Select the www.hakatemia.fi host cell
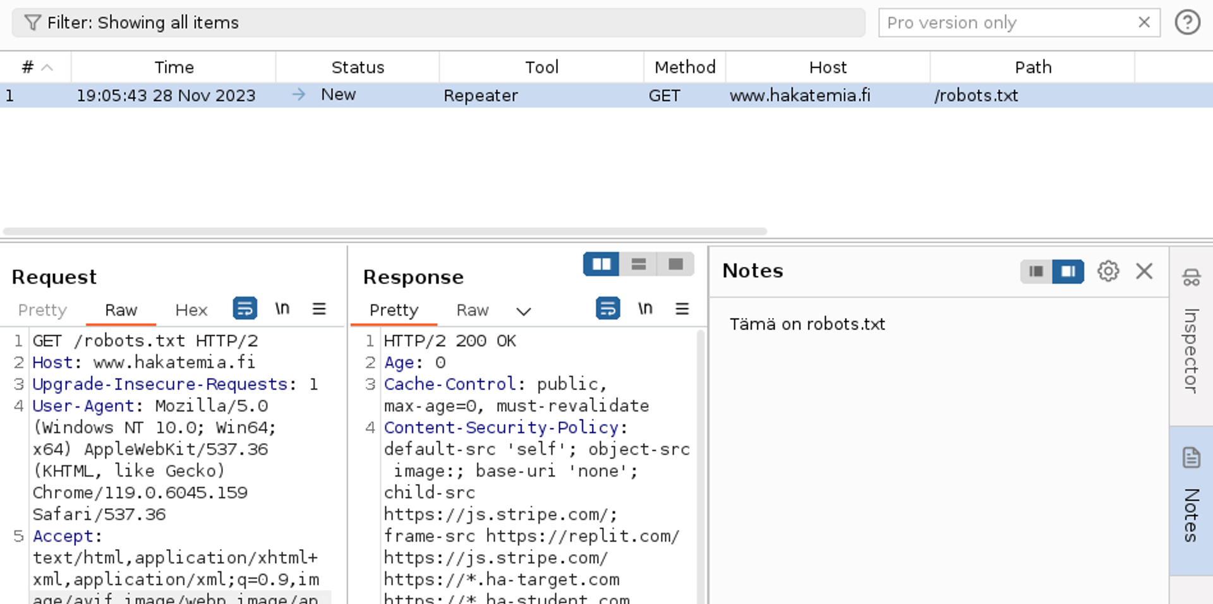Image resolution: width=1213 pixels, height=604 pixels. coord(800,95)
